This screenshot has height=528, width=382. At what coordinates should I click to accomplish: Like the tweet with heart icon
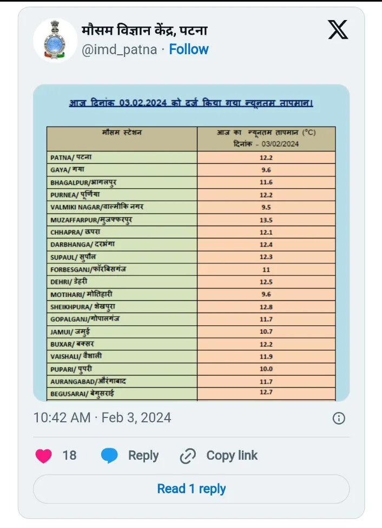tap(44, 456)
